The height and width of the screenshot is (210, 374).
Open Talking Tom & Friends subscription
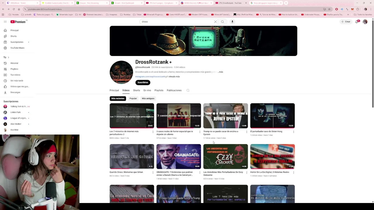pos(18,106)
